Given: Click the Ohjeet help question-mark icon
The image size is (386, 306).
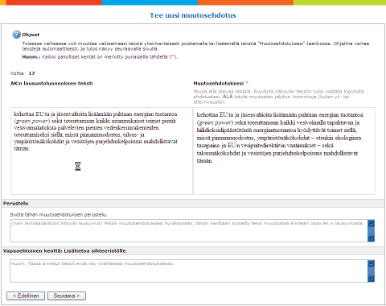Looking at the screenshot, I should 16,35.
